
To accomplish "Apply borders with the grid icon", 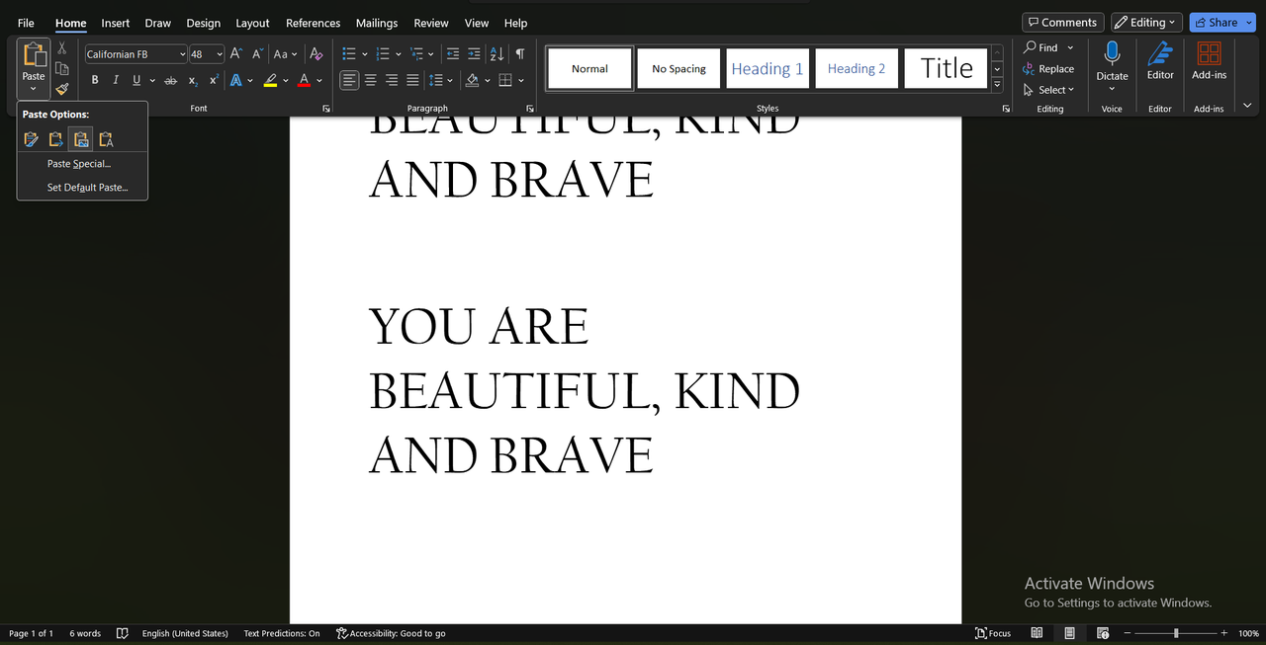I will [505, 80].
